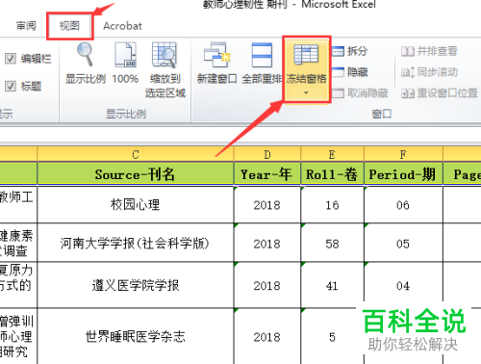The width and height of the screenshot is (481, 364).
Task: Click the 冻结窗格 icon
Action: [x=306, y=55]
